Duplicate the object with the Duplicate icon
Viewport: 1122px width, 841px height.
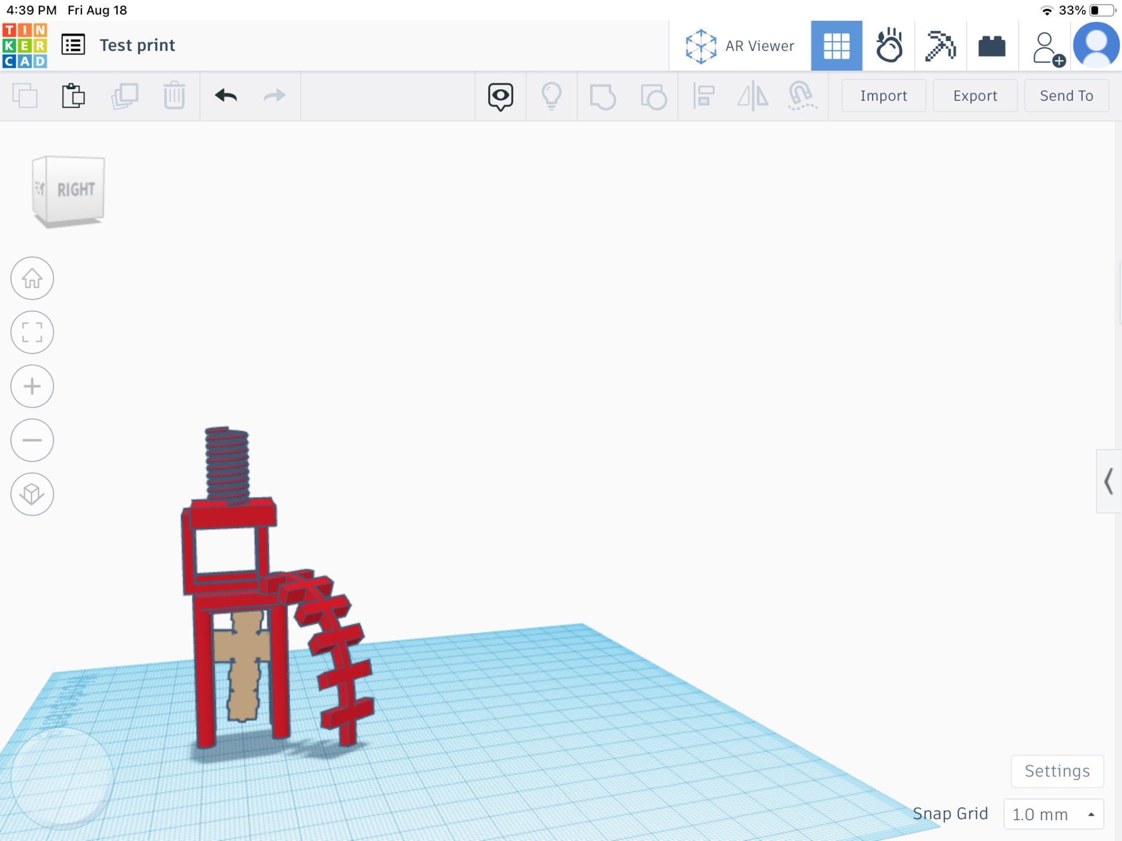[x=125, y=96]
